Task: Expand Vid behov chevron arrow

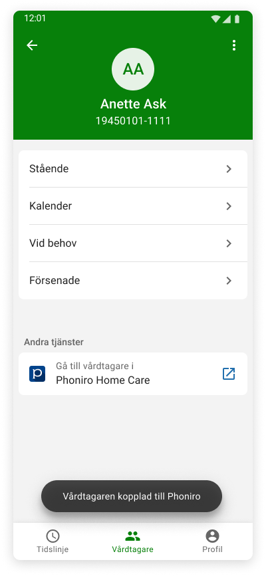Action: 229,243
